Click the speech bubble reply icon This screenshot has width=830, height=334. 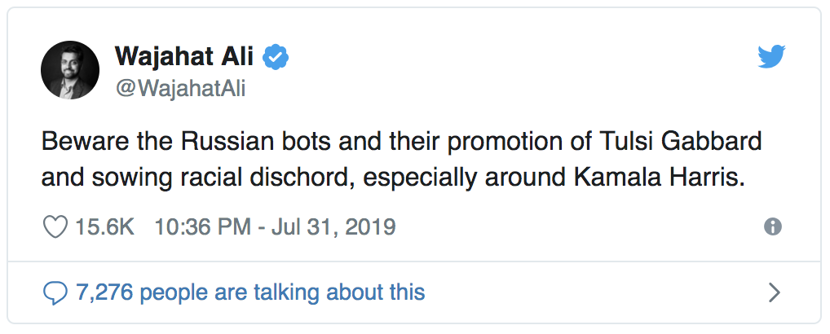[x=55, y=292]
